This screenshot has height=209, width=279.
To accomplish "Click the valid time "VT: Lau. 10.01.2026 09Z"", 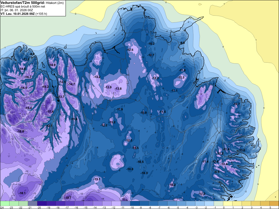I will (x=18, y=14).
